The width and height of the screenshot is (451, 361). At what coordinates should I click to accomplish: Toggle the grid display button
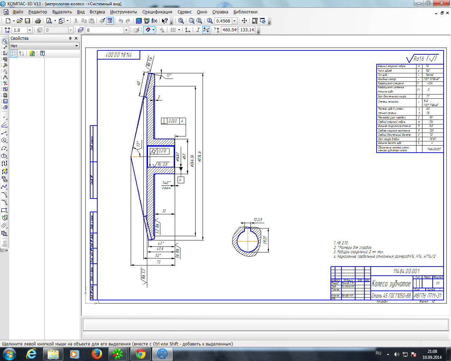[173, 30]
